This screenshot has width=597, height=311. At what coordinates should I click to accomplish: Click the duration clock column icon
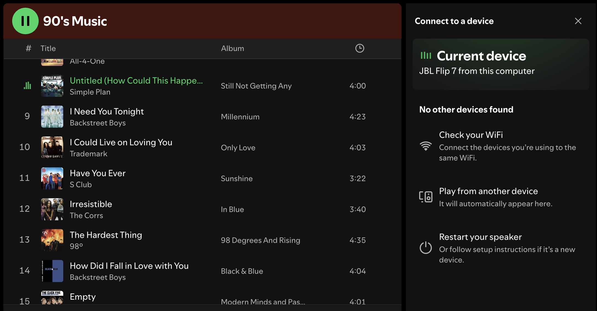point(360,48)
